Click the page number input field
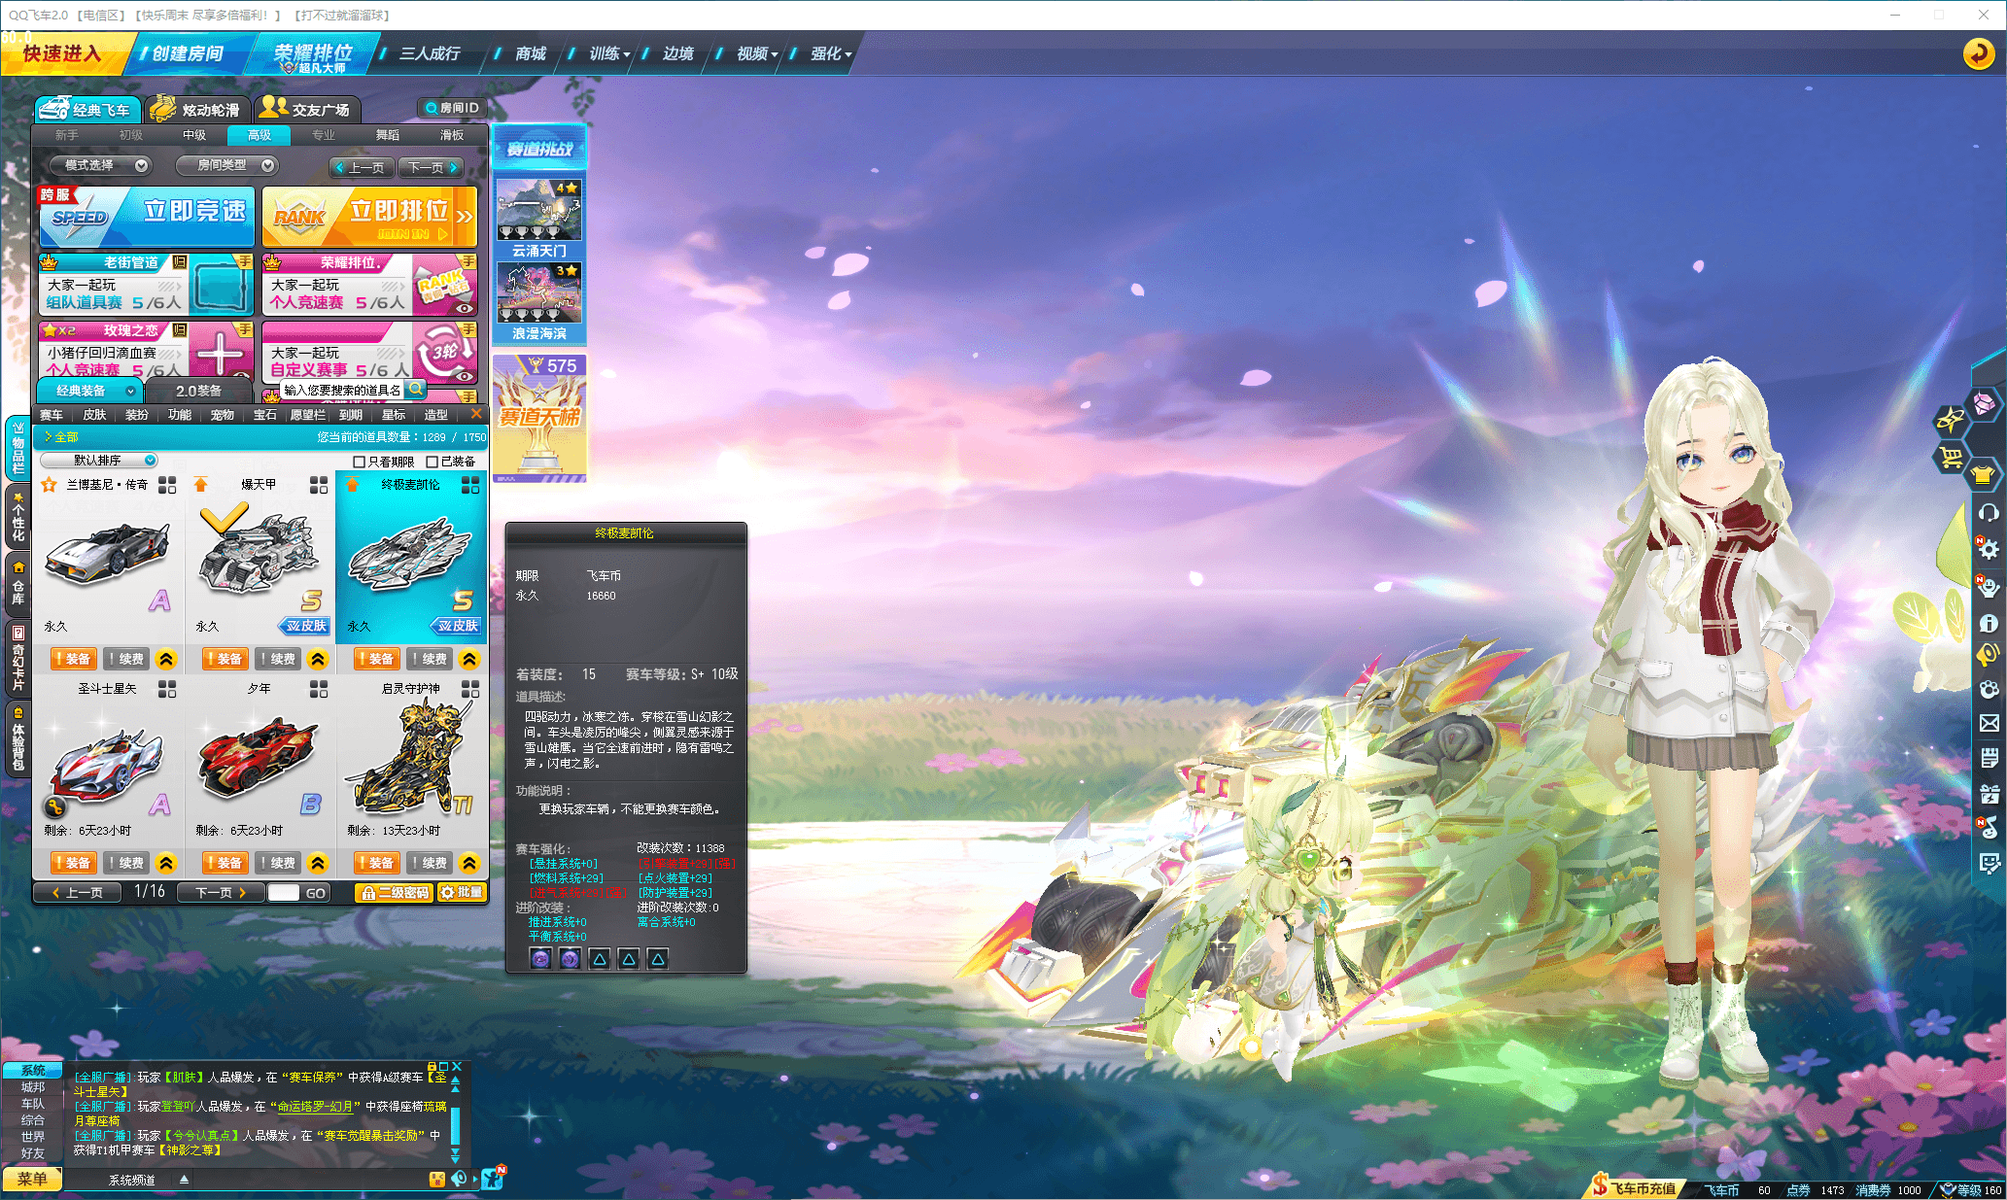 click(283, 892)
